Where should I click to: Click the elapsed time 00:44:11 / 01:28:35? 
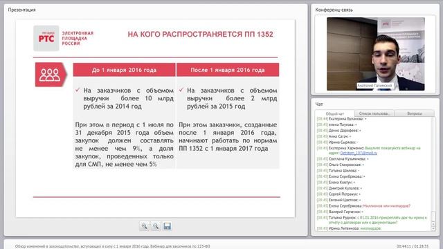point(413,246)
